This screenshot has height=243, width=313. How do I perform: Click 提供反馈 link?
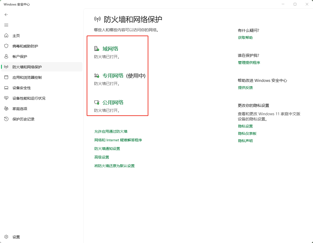coord(245,88)
